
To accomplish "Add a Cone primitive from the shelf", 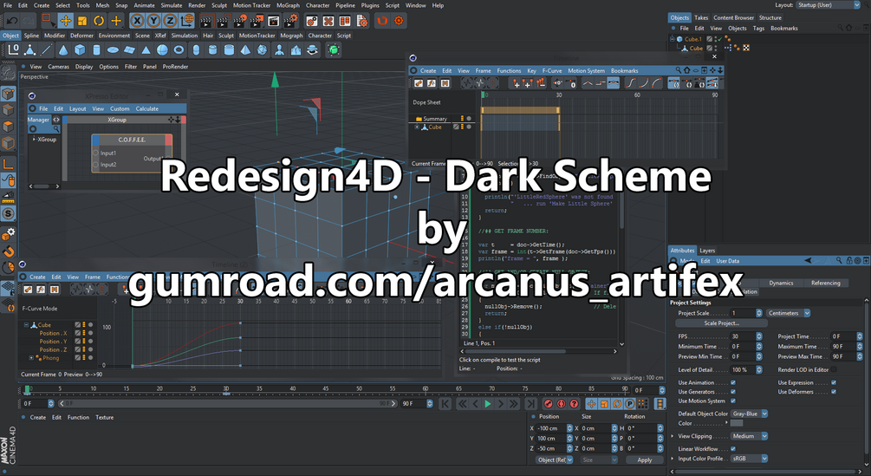I will (63, 50).
